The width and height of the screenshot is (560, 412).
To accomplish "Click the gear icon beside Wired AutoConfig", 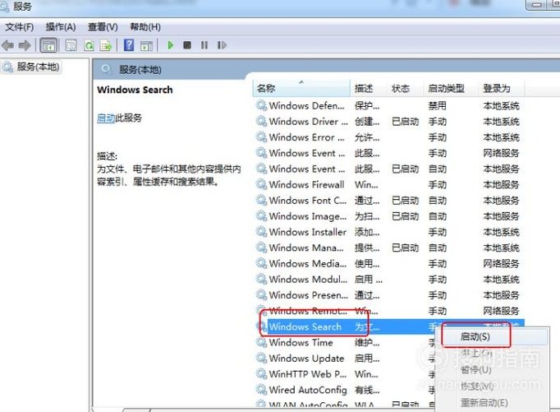I will [261, 390].
